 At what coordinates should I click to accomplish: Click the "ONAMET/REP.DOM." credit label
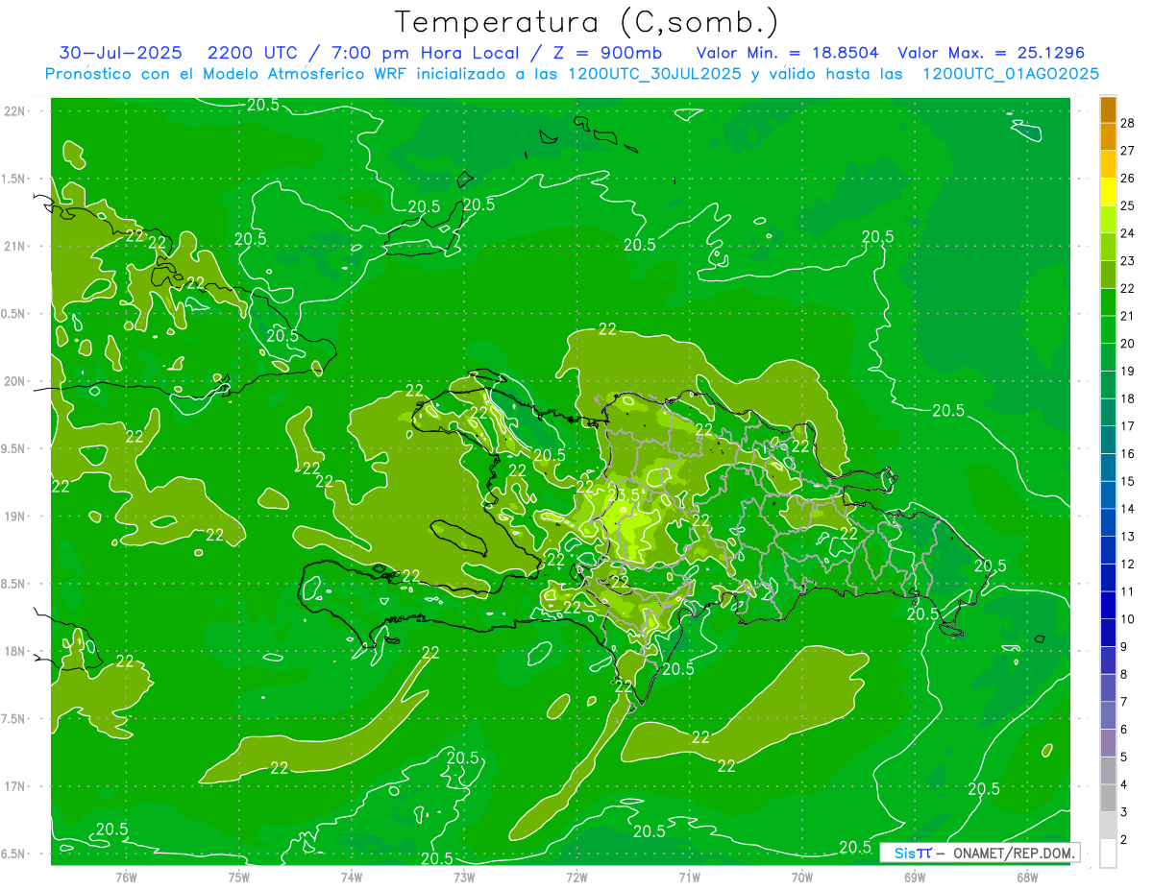click(1015, 853)
